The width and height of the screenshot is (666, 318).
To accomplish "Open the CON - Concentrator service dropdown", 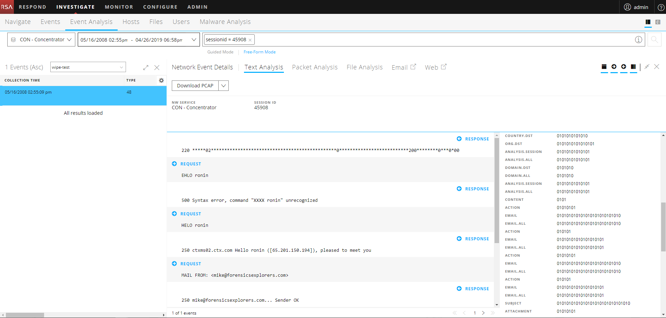I will pyautogui.click(x=41, y=40).
